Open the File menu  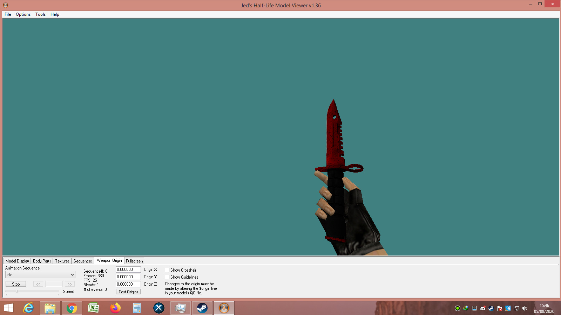pos(8,14)
